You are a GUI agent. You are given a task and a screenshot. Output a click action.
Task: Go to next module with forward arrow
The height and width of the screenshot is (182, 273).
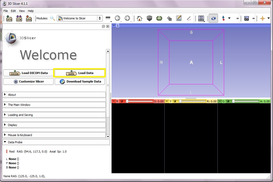127,18
